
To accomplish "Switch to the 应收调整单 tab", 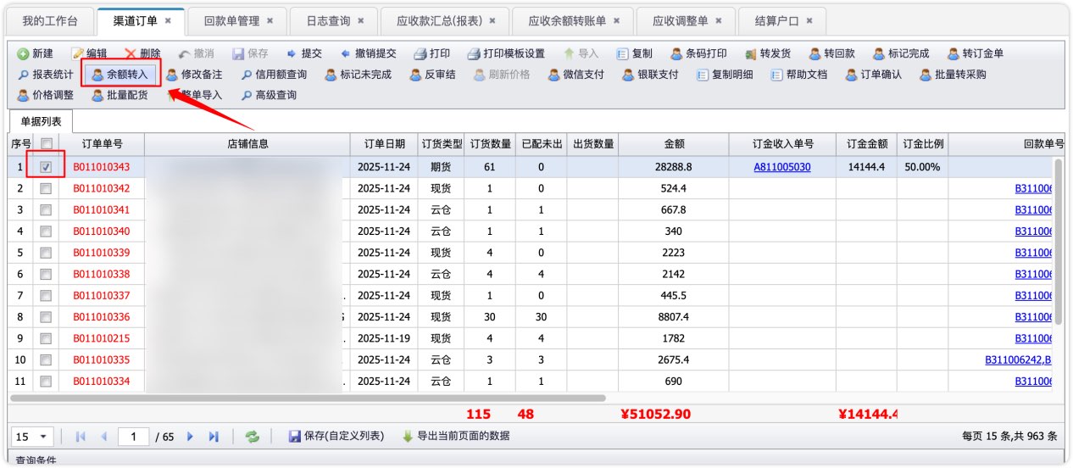I will coord(687,20).
